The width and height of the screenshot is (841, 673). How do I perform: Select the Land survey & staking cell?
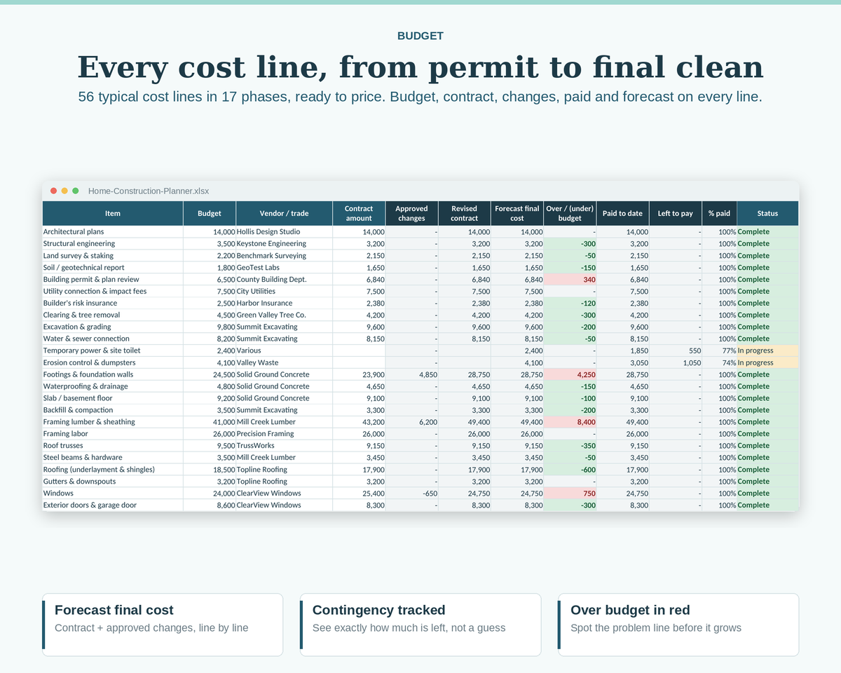click(113, 256)
